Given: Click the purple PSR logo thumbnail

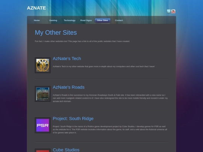Looking at the screenshot, I should point(42,125).
